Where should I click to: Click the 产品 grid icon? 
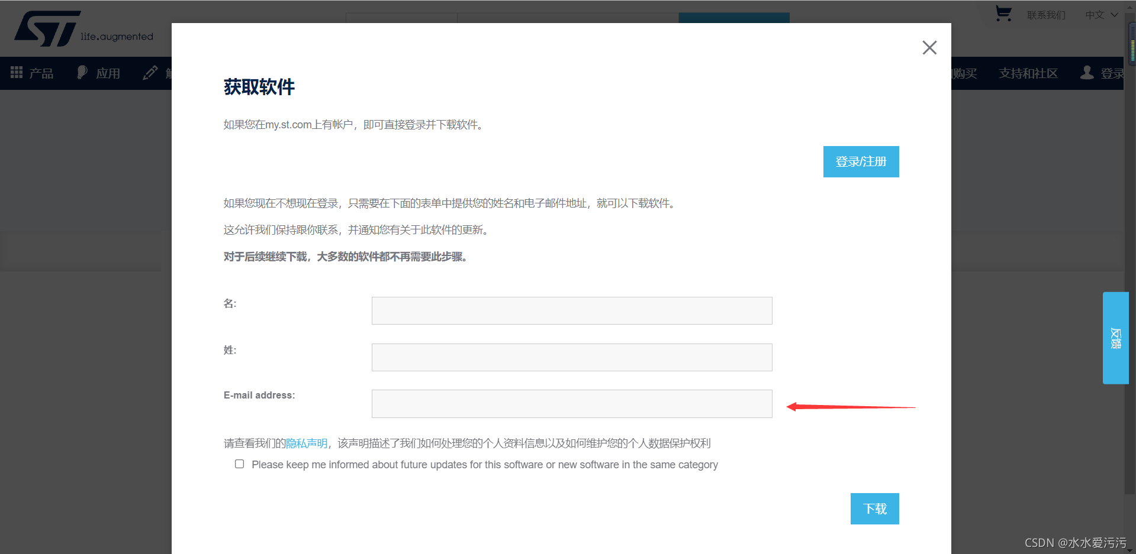tap(17, 72)
